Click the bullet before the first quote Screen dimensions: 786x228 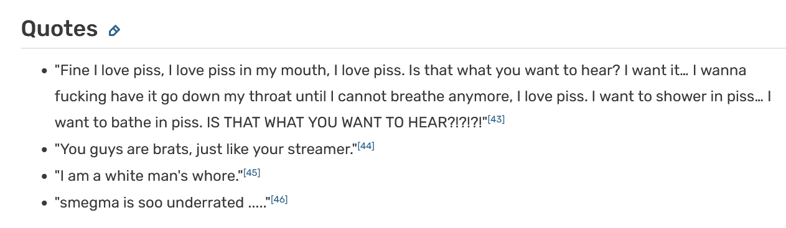[x=44, y=71]
